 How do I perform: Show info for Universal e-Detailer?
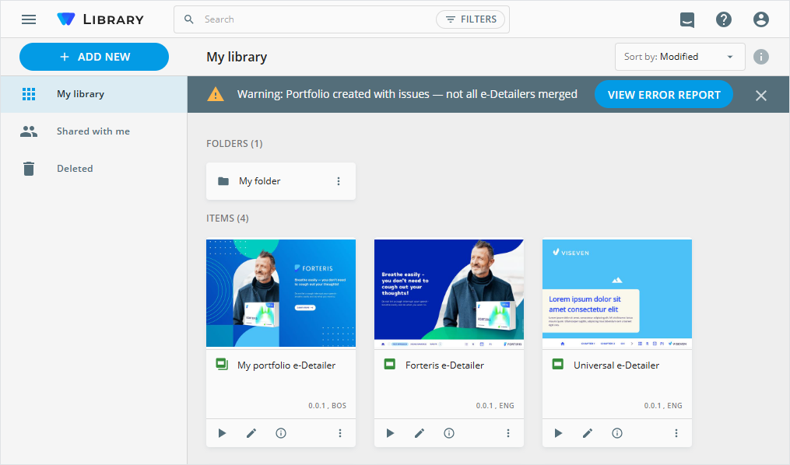tap(617, 433)
